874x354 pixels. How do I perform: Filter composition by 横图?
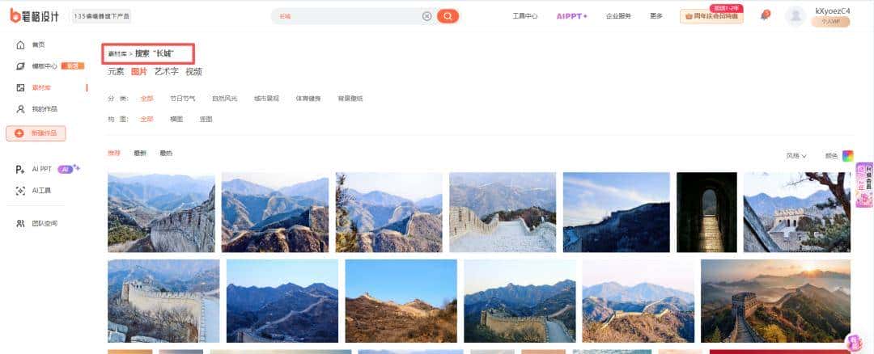[x=176, y=119]
